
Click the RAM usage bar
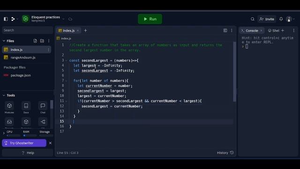coord(30,136)
